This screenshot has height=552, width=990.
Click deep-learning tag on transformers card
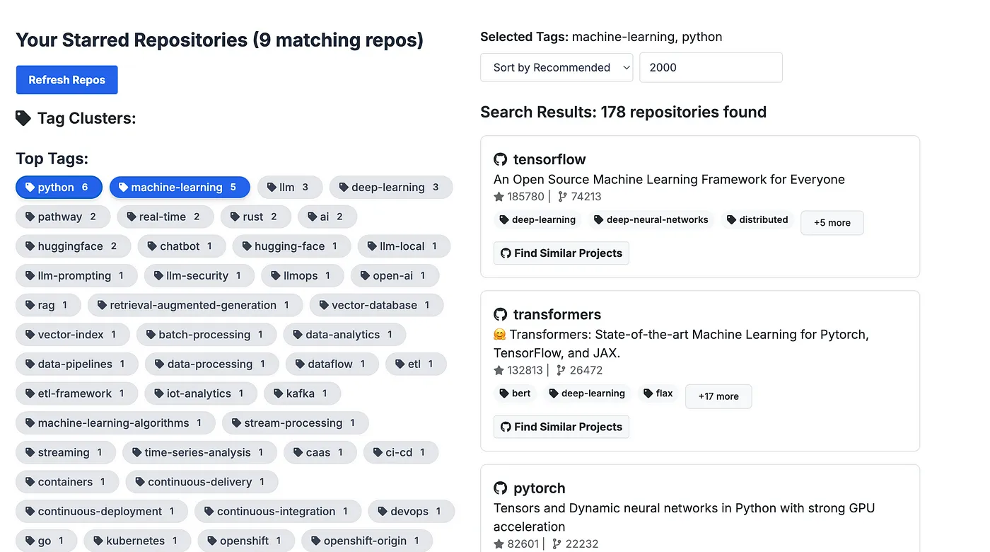587,393
